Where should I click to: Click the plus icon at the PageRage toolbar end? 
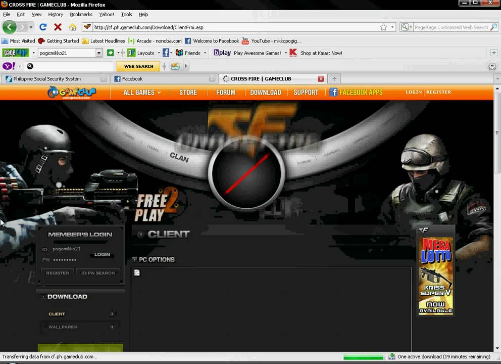[493, 53]
